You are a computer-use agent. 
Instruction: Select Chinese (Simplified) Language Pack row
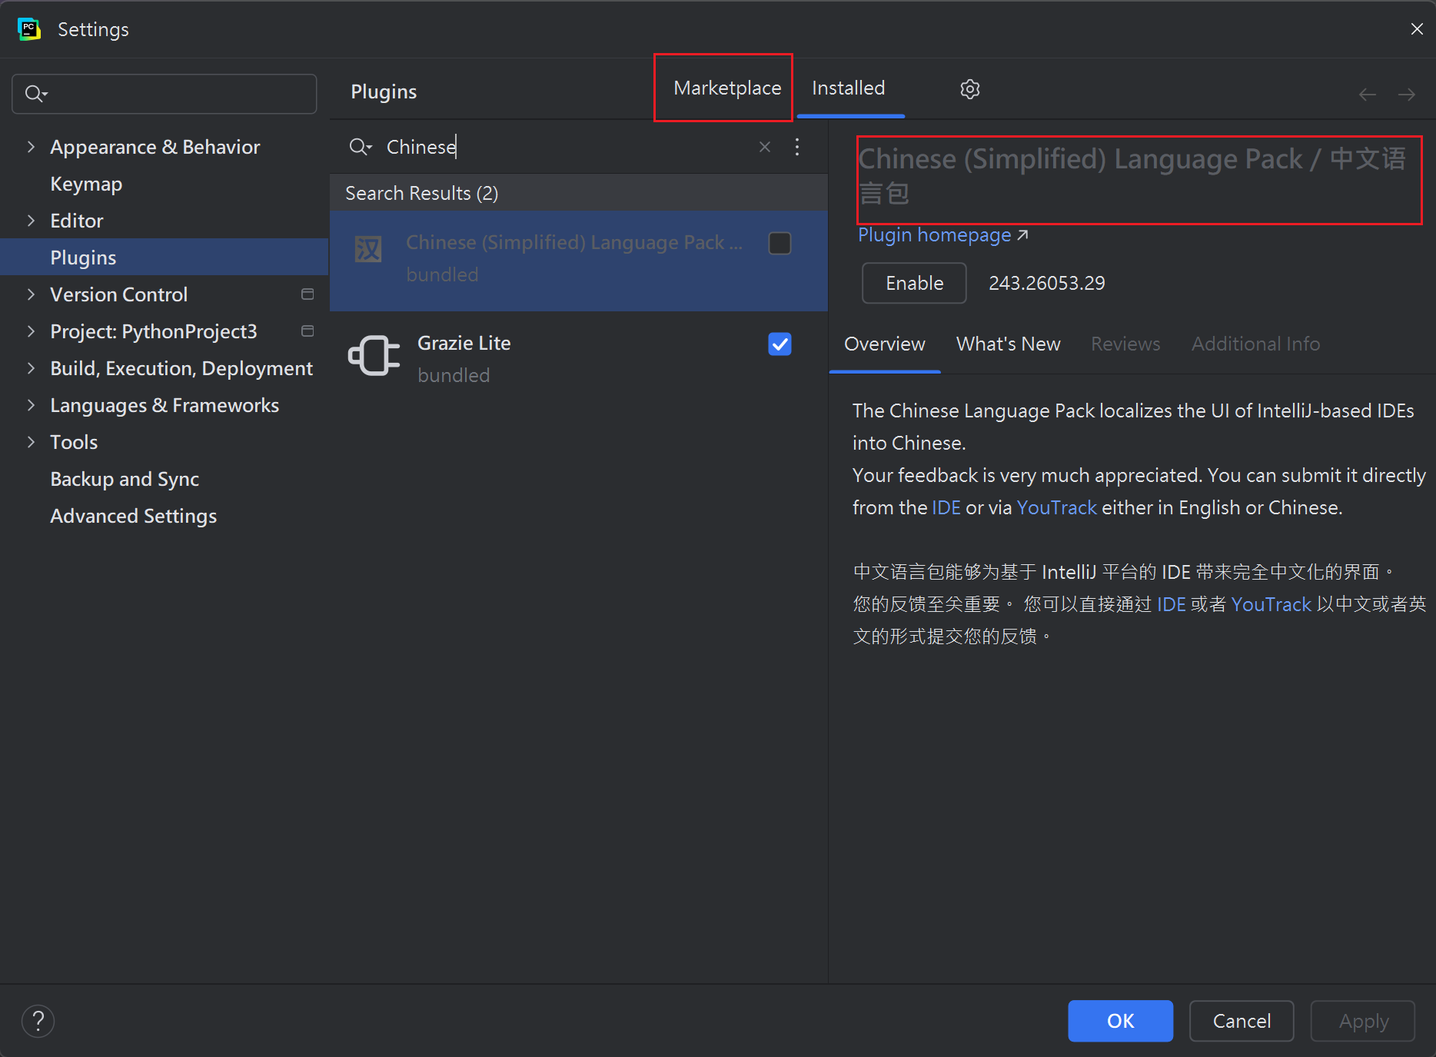coord(579,261)
